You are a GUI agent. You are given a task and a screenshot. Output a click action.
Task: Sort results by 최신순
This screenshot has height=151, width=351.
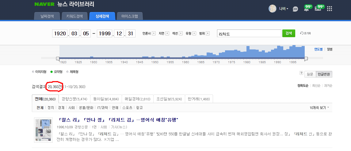316,86
